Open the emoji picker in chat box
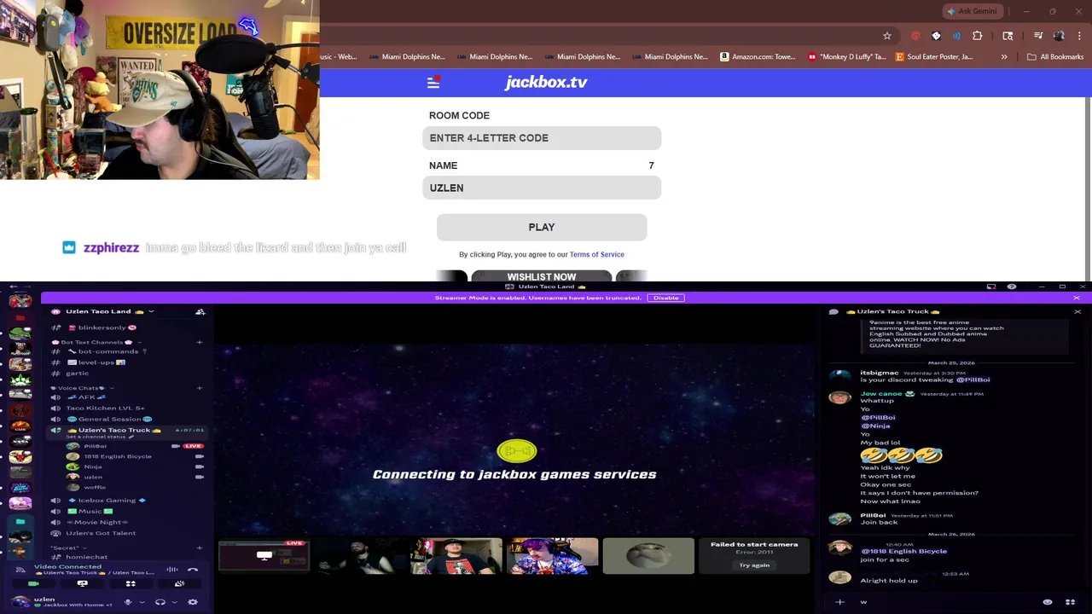Image resolution: width=1092 pixels, height=614 pixels. (1048, 602)
